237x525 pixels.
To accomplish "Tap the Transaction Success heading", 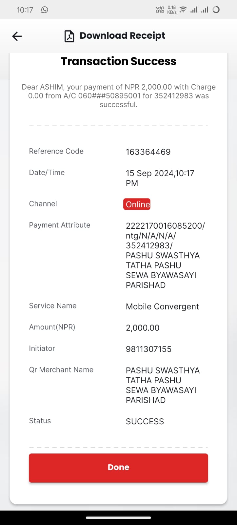I will 118,61.
